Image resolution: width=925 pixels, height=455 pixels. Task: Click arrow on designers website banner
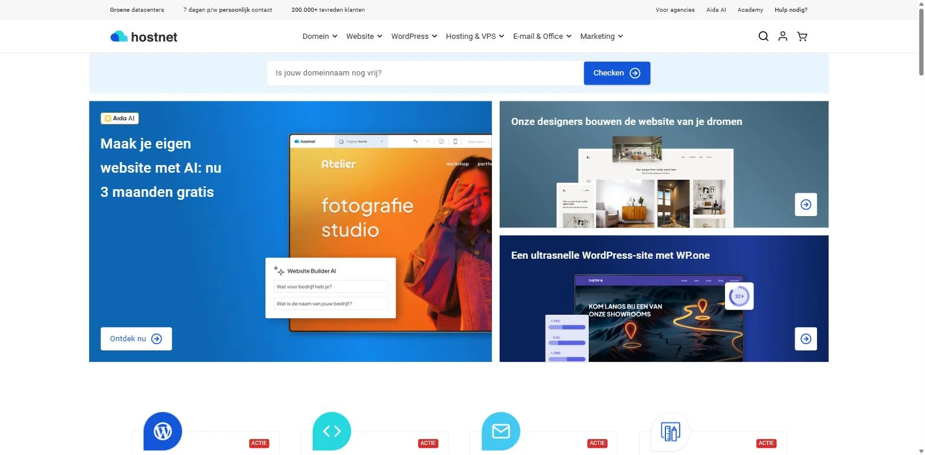click(x=806, y=205)
